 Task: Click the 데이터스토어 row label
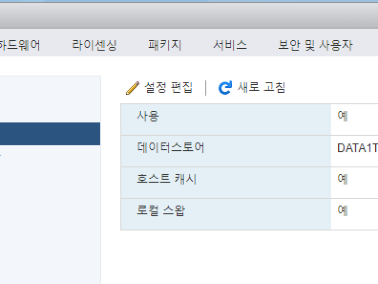click(x=171, y=147)
